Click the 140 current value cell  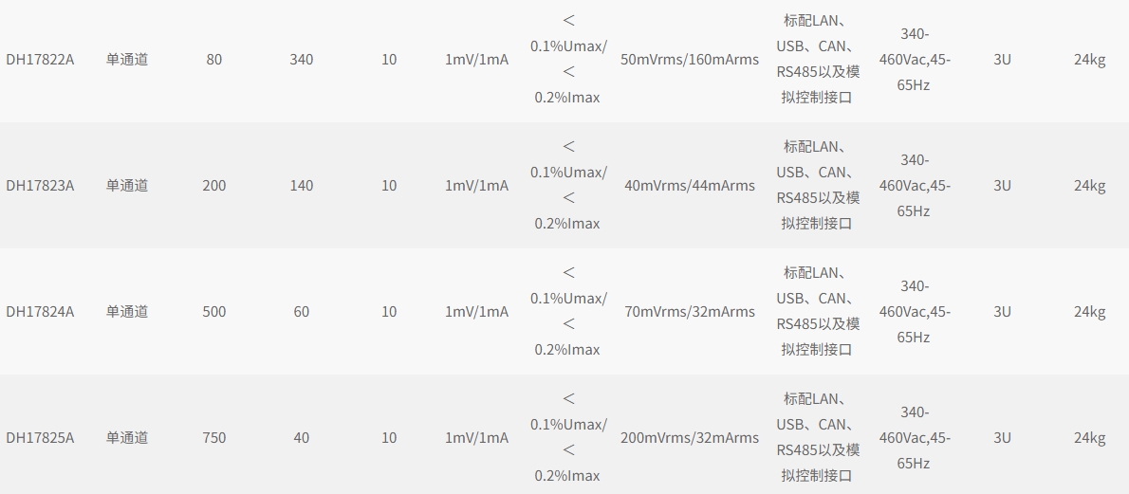tap(301, 185)
